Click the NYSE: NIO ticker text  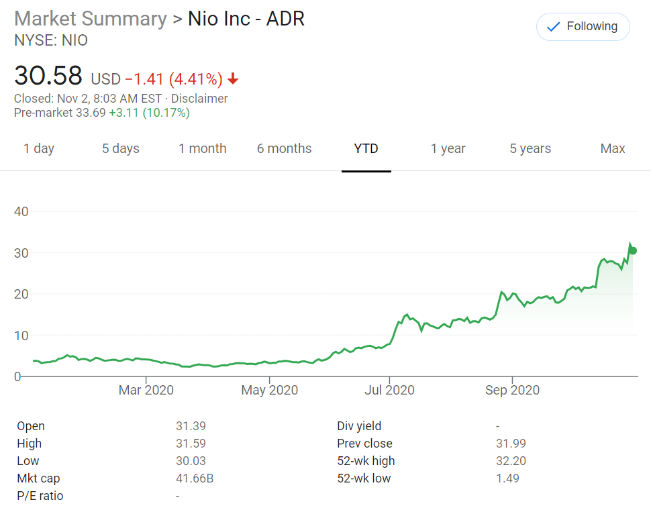tap(51, 40)
